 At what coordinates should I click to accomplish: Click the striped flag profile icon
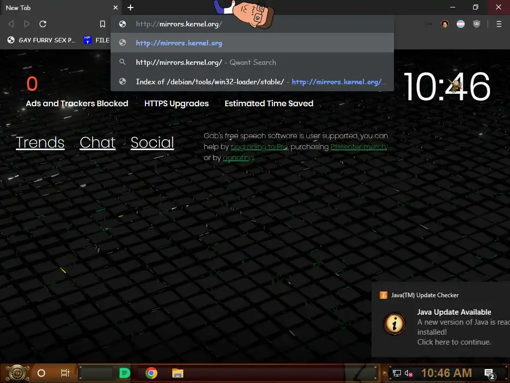461,24
